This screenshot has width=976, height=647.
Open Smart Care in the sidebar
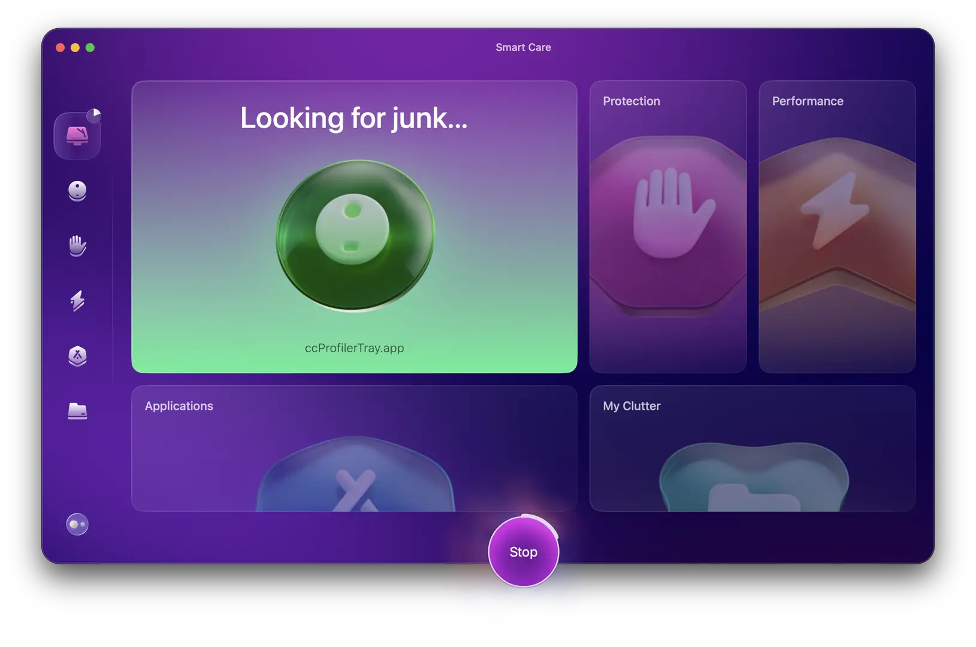(x=77, y=136)
